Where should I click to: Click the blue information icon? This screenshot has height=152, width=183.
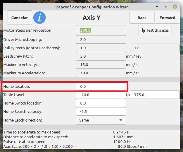click(x=40, y=18)
